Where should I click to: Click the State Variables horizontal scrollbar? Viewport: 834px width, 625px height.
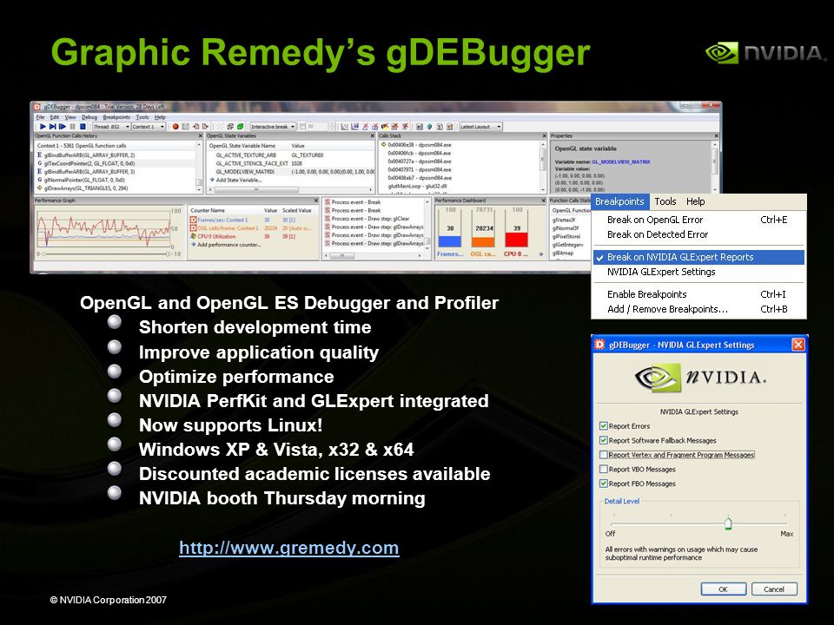(291, 190)
